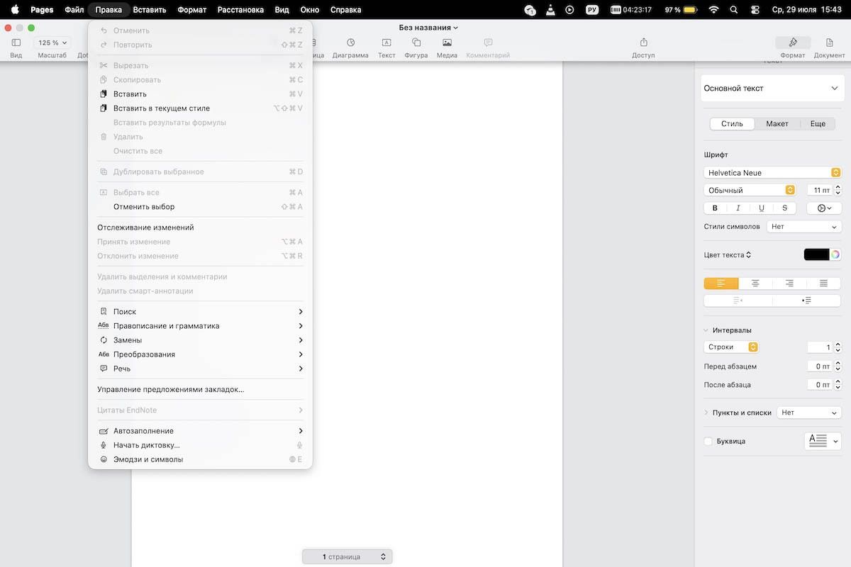The height and width of the screenshot is (567, 851).
Task: Open Control Center in the menu bar
Action: point(754,10)
